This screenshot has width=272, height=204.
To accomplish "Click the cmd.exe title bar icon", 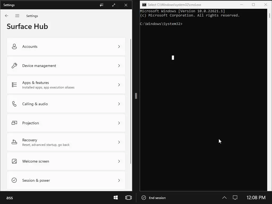I will point(144,5).
